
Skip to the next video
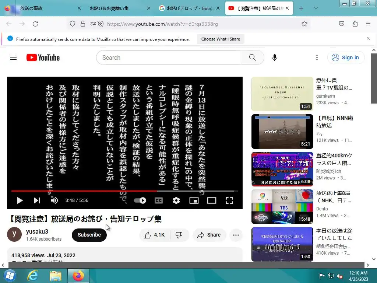pyautogui.click(x=37, y=200)
